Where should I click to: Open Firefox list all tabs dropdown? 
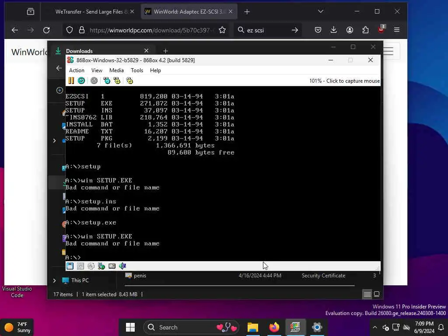tap(321, 11)
